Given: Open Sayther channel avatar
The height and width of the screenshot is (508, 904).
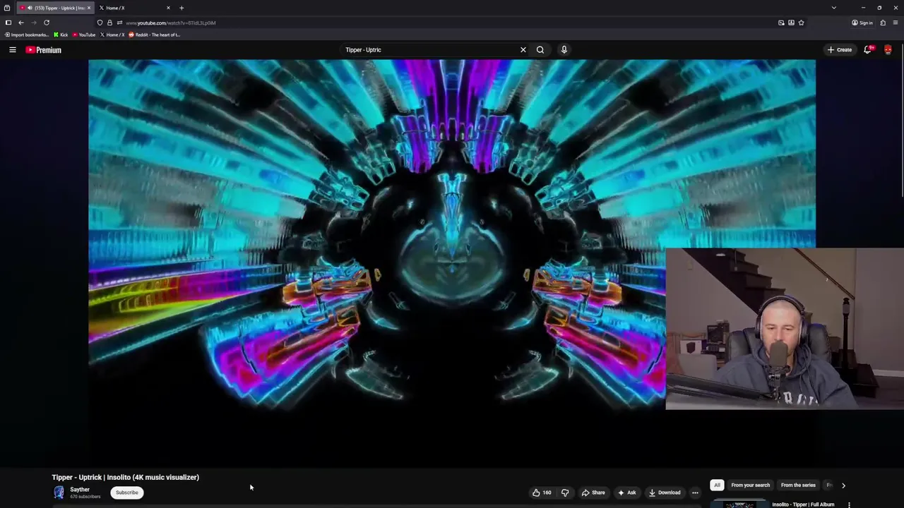Looking at the screenshot, I should point(59,492).
